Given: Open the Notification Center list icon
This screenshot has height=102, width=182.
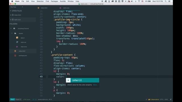Looking at the screenshot, I should pos(169,1).
